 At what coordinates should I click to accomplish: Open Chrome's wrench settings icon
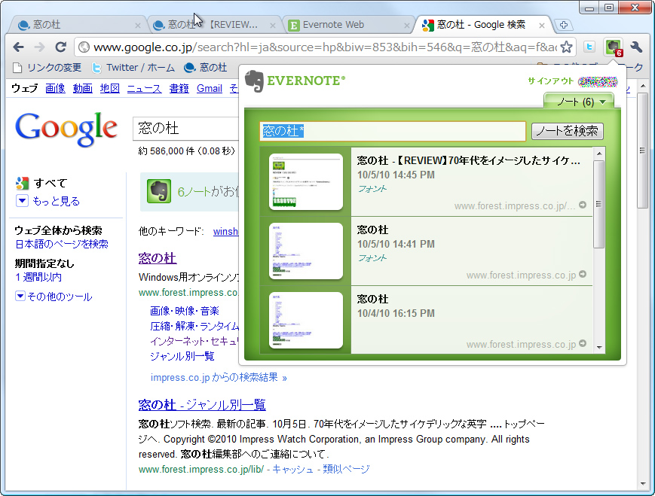pyautogui.click(x=635, y=46)
